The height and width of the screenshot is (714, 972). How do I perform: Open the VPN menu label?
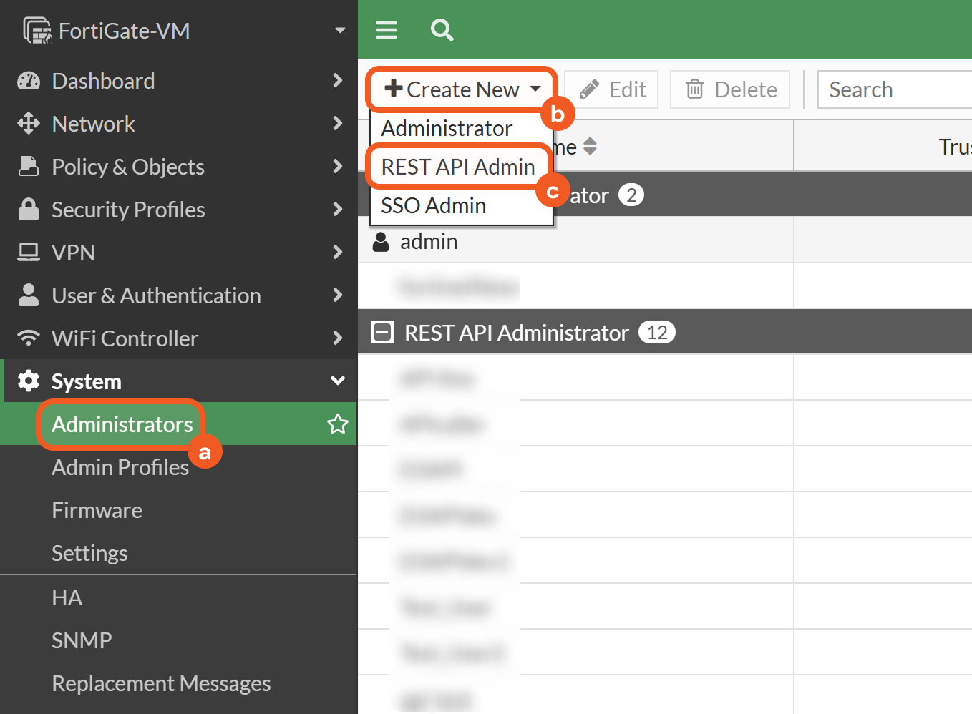point(73,253)
